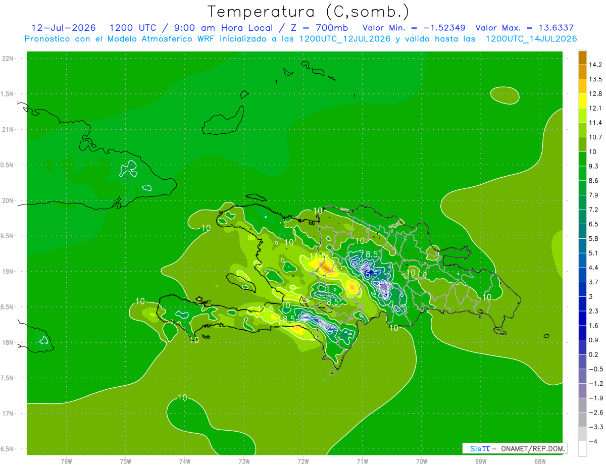Click the 17N latitude axis label

pos(8,414)
